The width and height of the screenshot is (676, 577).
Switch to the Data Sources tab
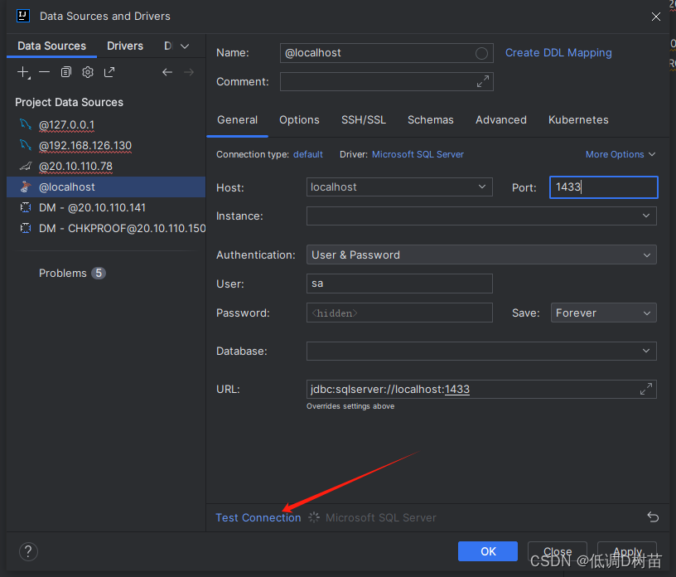click(51, 46)
